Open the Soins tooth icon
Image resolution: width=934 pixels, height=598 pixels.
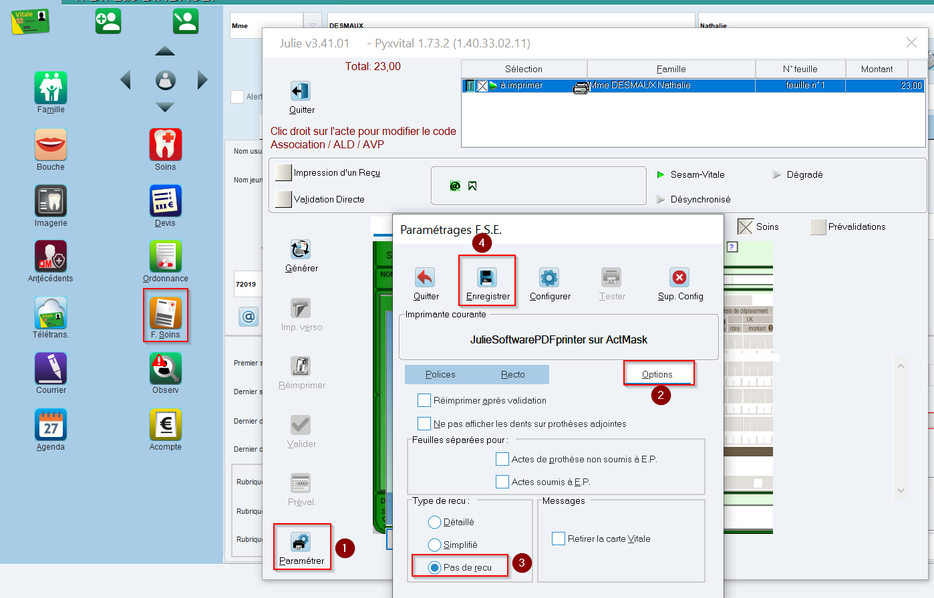coord(166,144)
